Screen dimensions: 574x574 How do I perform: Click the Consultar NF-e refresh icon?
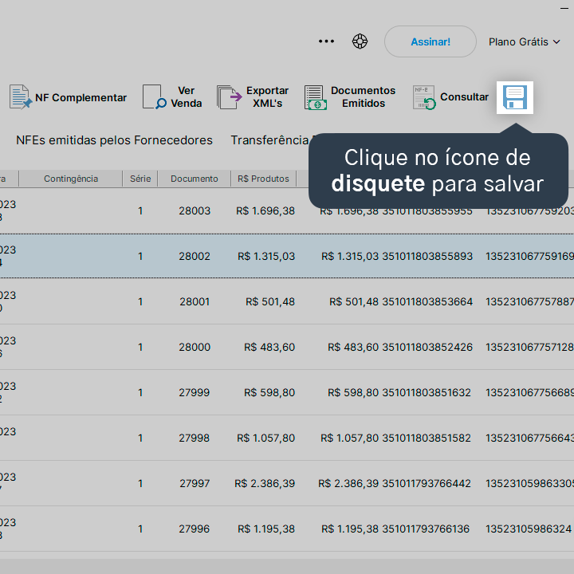tap(424, 97)
